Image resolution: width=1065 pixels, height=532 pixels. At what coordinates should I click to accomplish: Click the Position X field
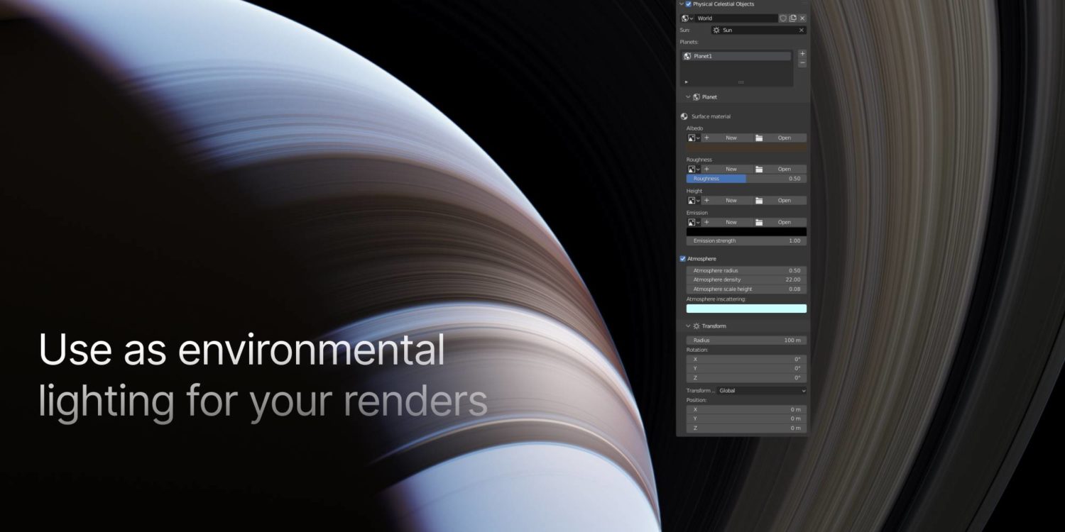tap(746, 409)
